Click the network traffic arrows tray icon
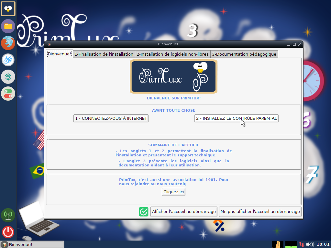 (301, 244)
